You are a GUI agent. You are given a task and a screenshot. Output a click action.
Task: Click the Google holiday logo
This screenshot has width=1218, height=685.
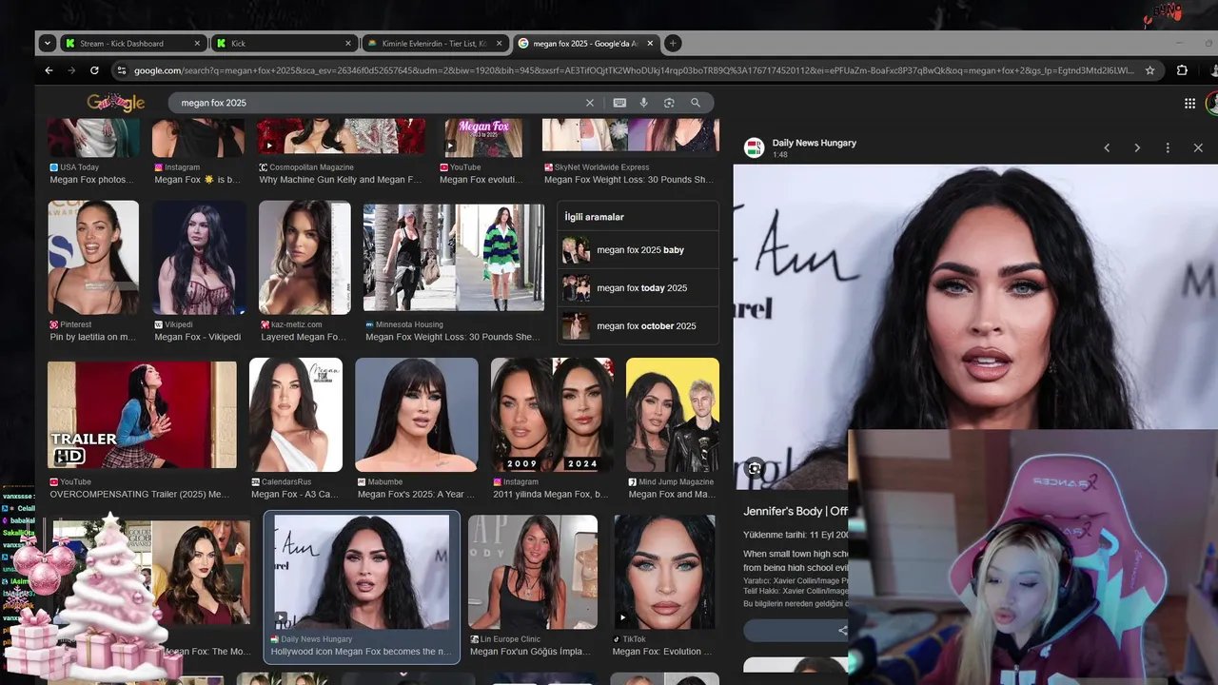pos(116,103)
